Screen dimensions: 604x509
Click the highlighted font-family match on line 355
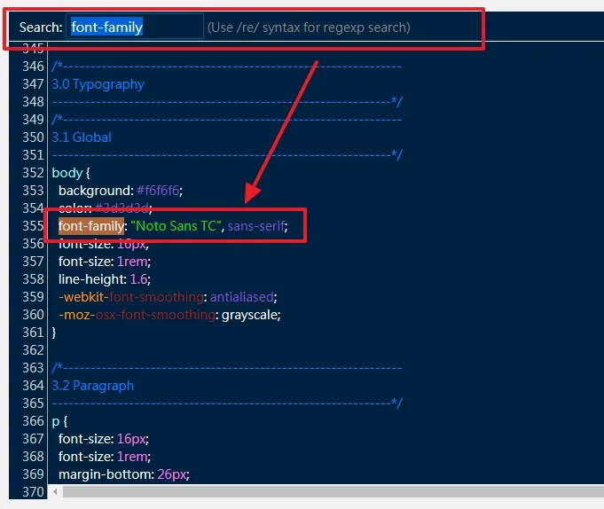click(x=91, y=225)
